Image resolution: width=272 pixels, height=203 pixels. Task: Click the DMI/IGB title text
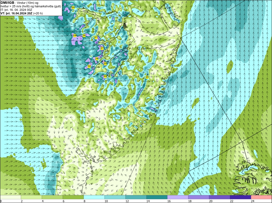[7, 3]
